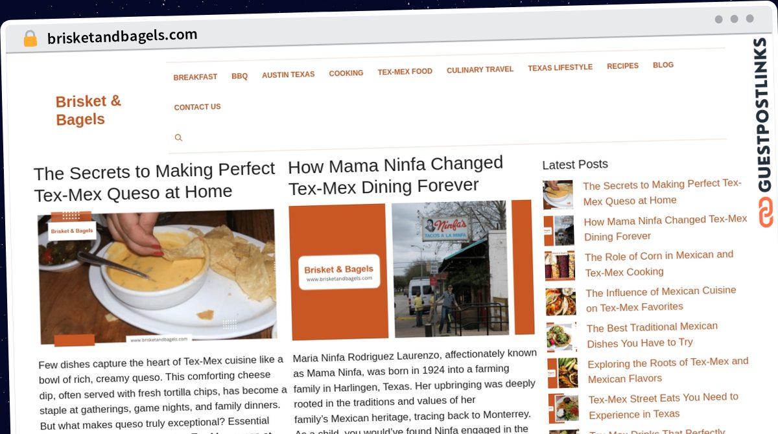Open the BBQ menu item
Screen dimensions: 778x434
point(239,76)
